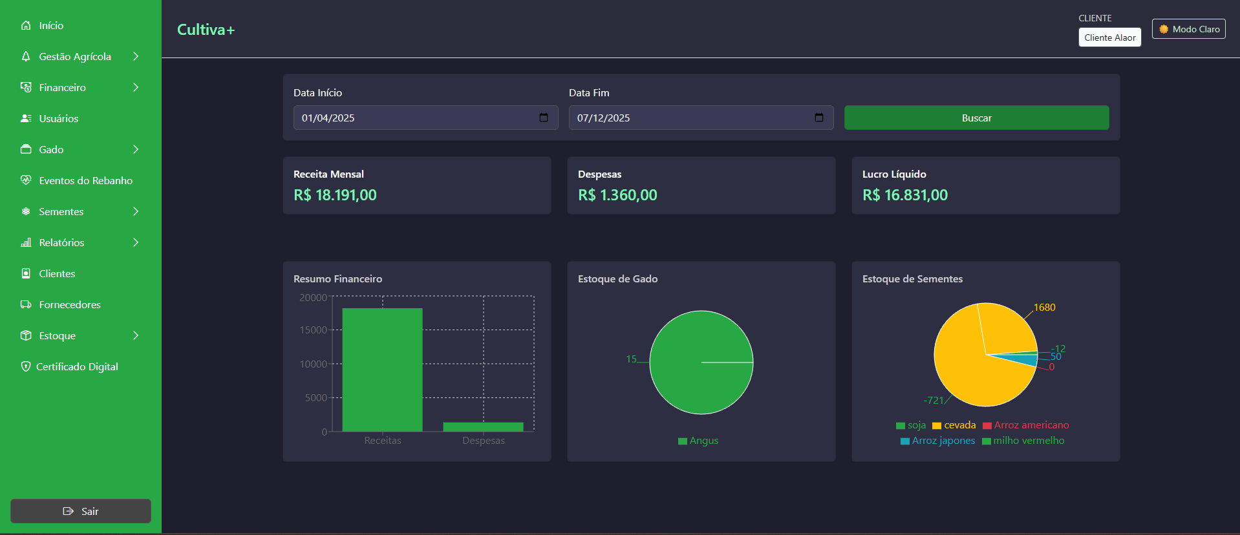Click the Cultiva+ logo title

coord(206,30)
